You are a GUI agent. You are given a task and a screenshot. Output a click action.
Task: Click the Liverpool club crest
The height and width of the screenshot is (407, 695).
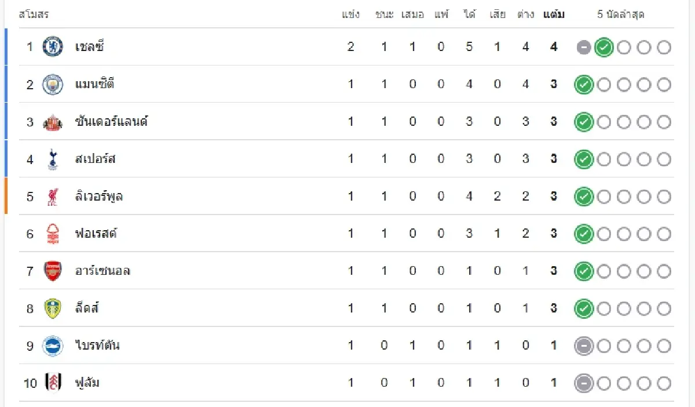pyautogui.click(x=53, y=197)
